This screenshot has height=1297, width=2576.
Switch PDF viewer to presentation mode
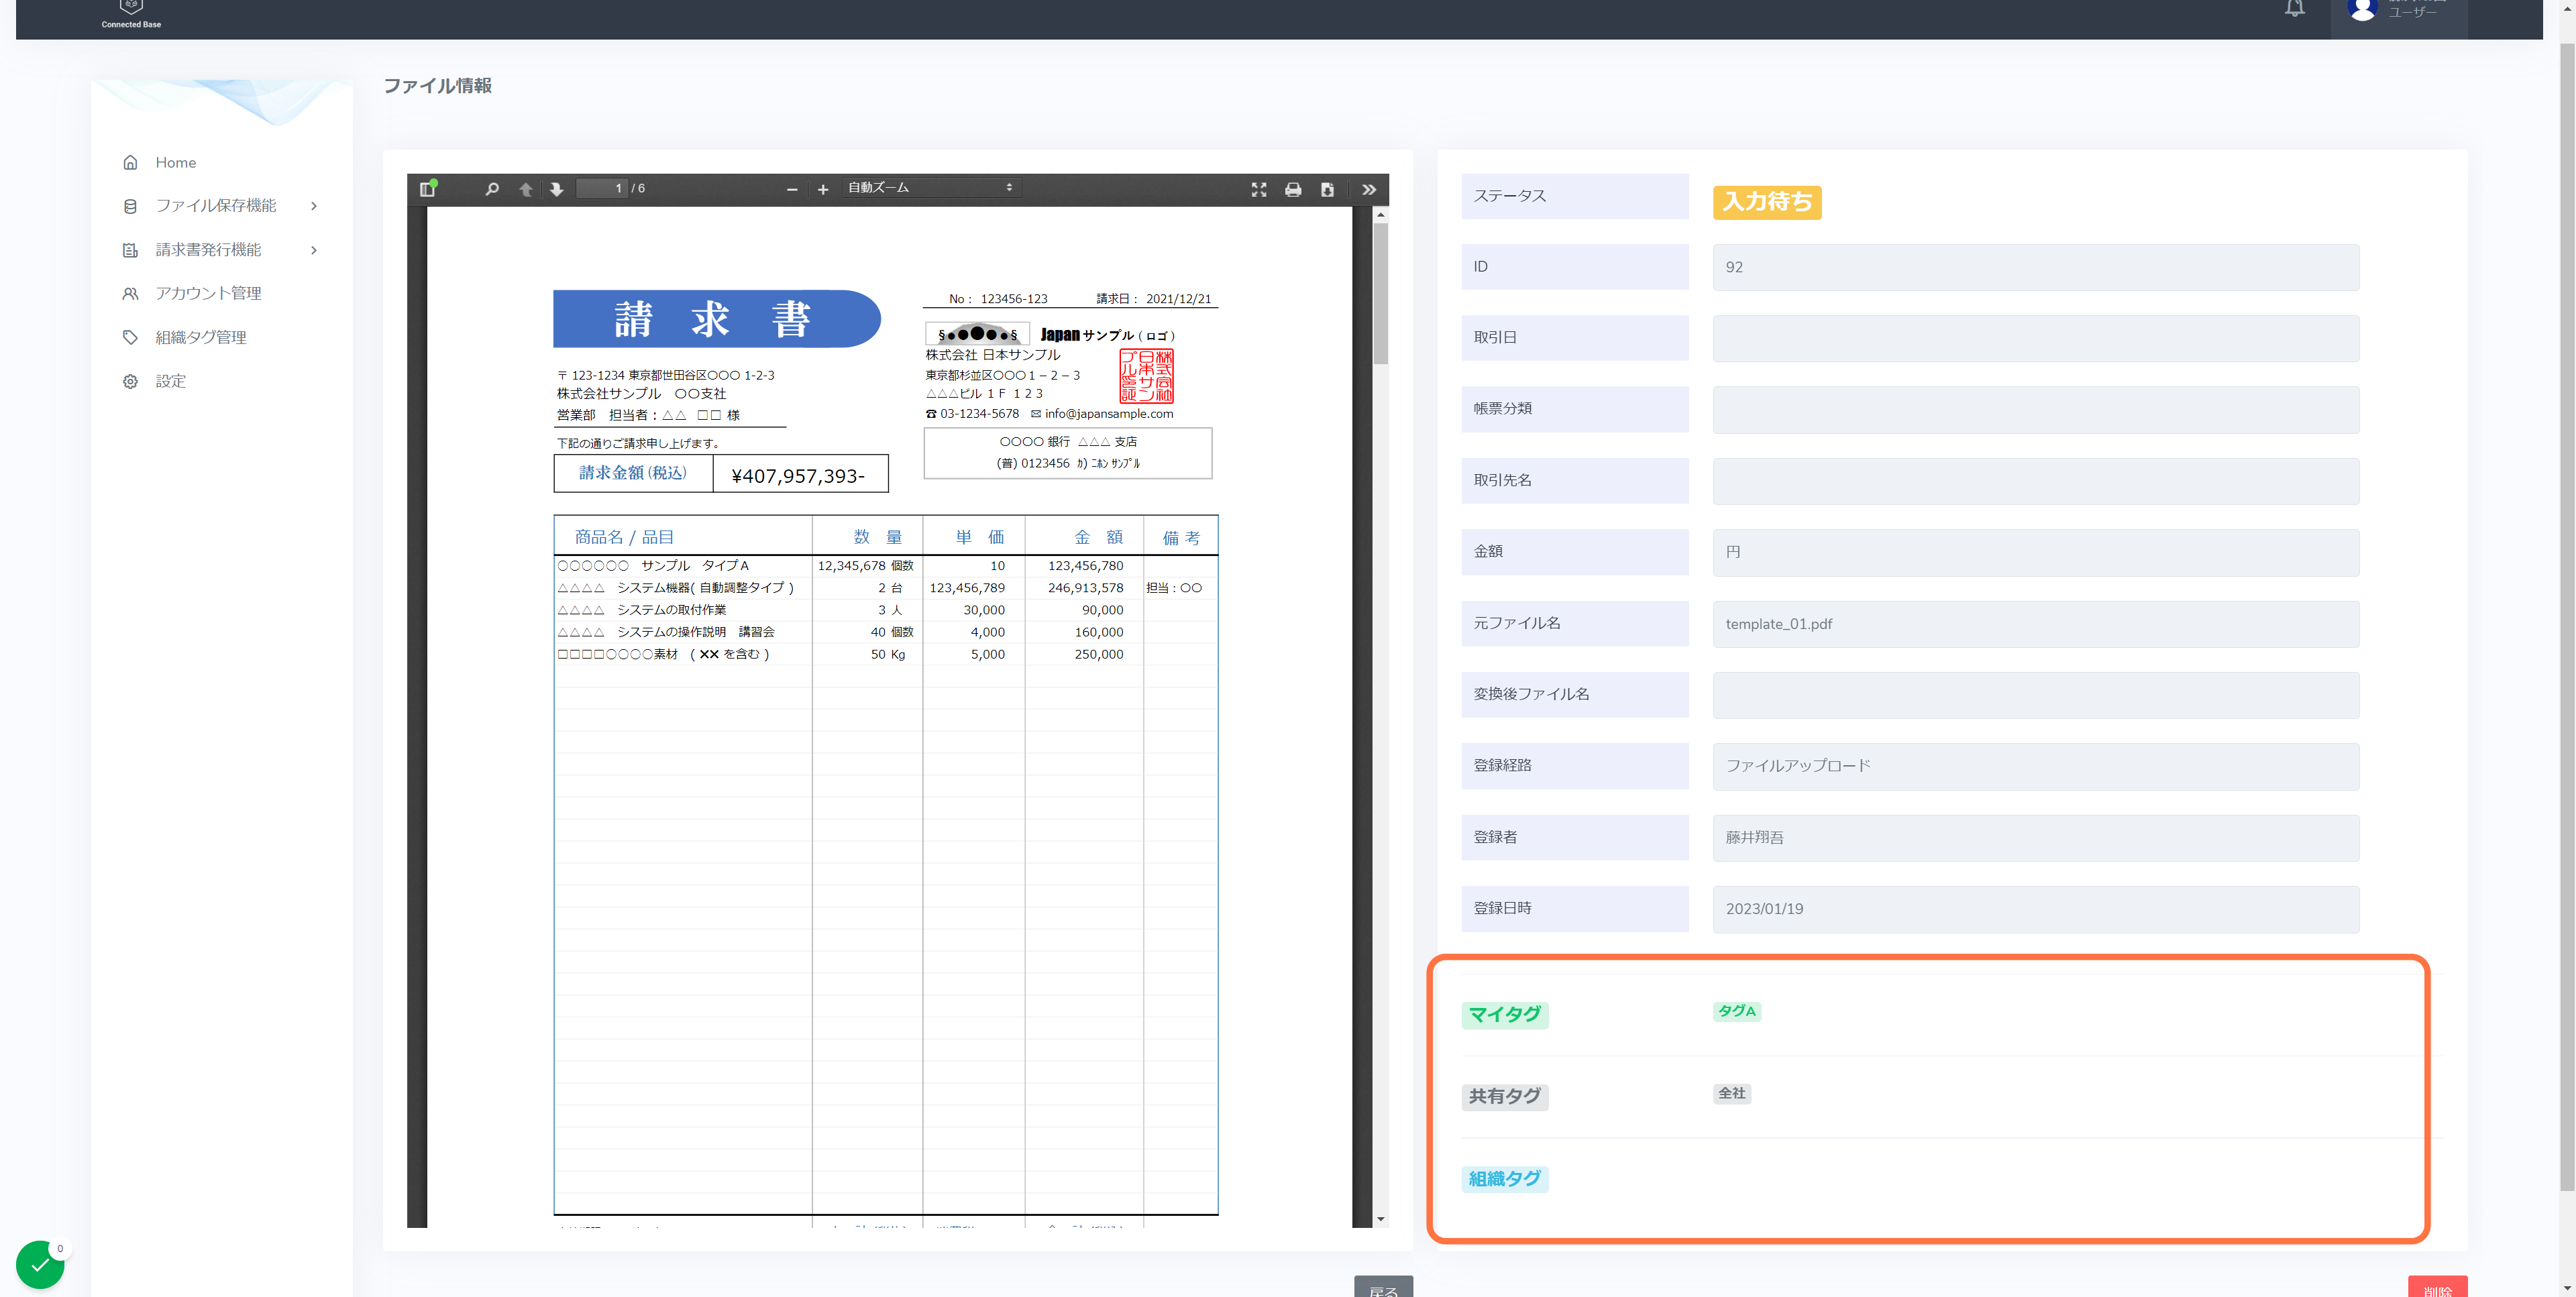[x=1259, y=189]
